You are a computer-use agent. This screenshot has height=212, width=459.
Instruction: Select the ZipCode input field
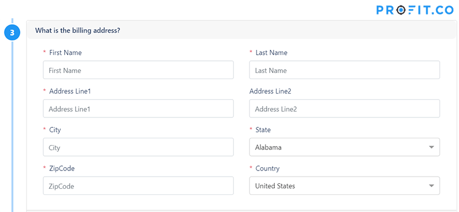[138, 185]
